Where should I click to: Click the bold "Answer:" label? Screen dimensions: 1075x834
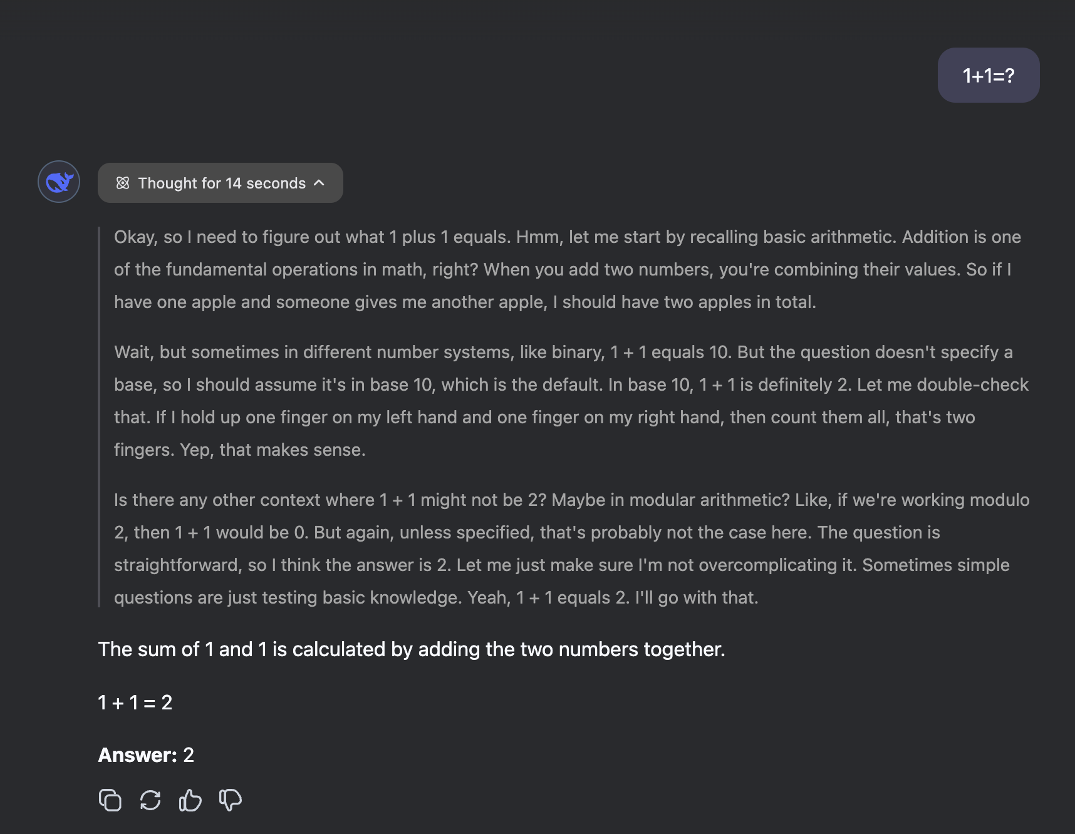[138, 755]
